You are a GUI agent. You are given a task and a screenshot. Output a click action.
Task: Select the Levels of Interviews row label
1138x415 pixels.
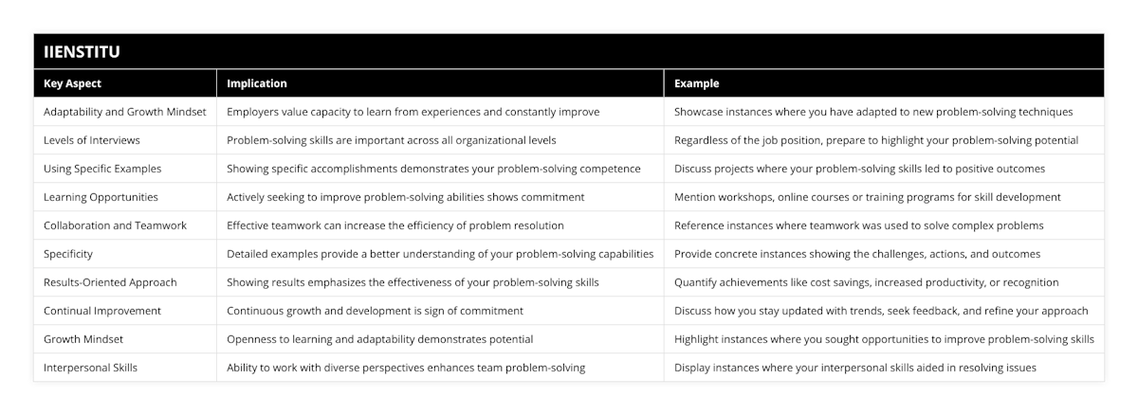coord(92,140)
